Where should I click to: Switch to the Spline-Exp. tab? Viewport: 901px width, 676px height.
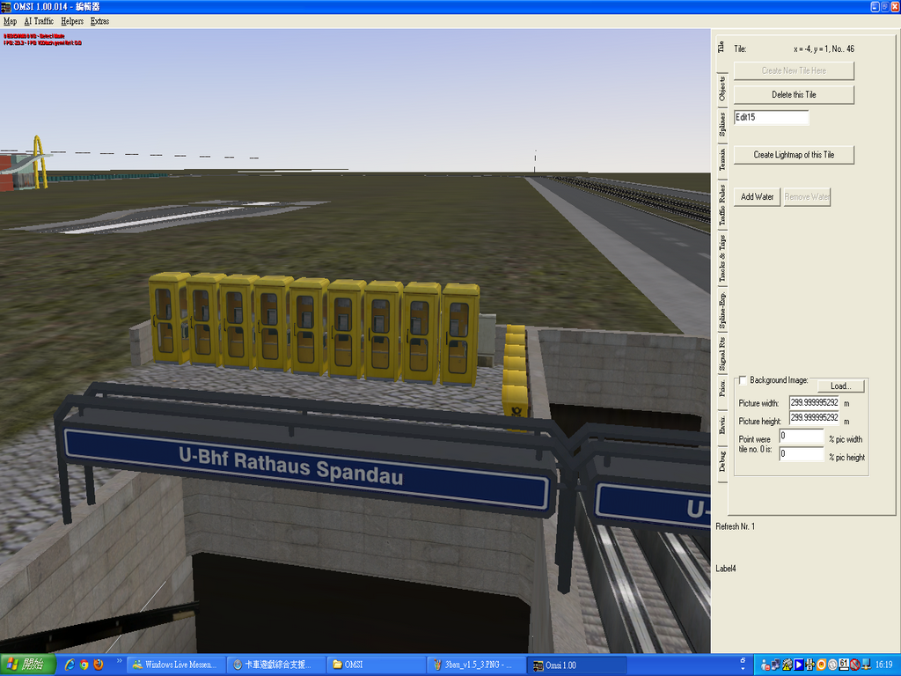[722, 311]
